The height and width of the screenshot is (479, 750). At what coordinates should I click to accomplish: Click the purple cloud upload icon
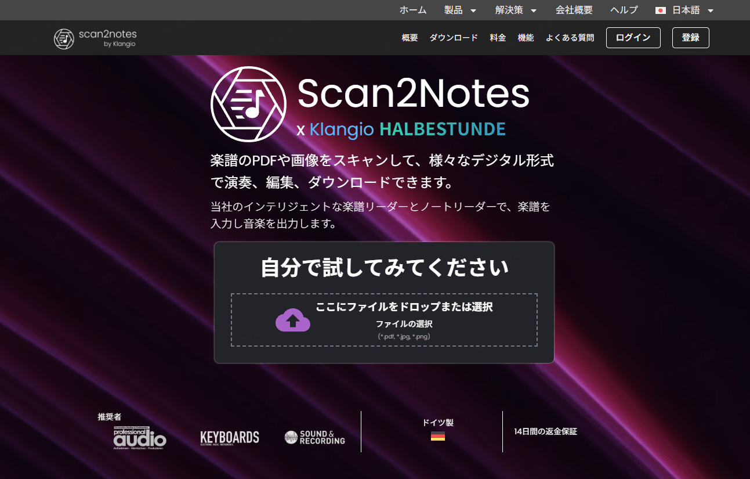point(293,320)
